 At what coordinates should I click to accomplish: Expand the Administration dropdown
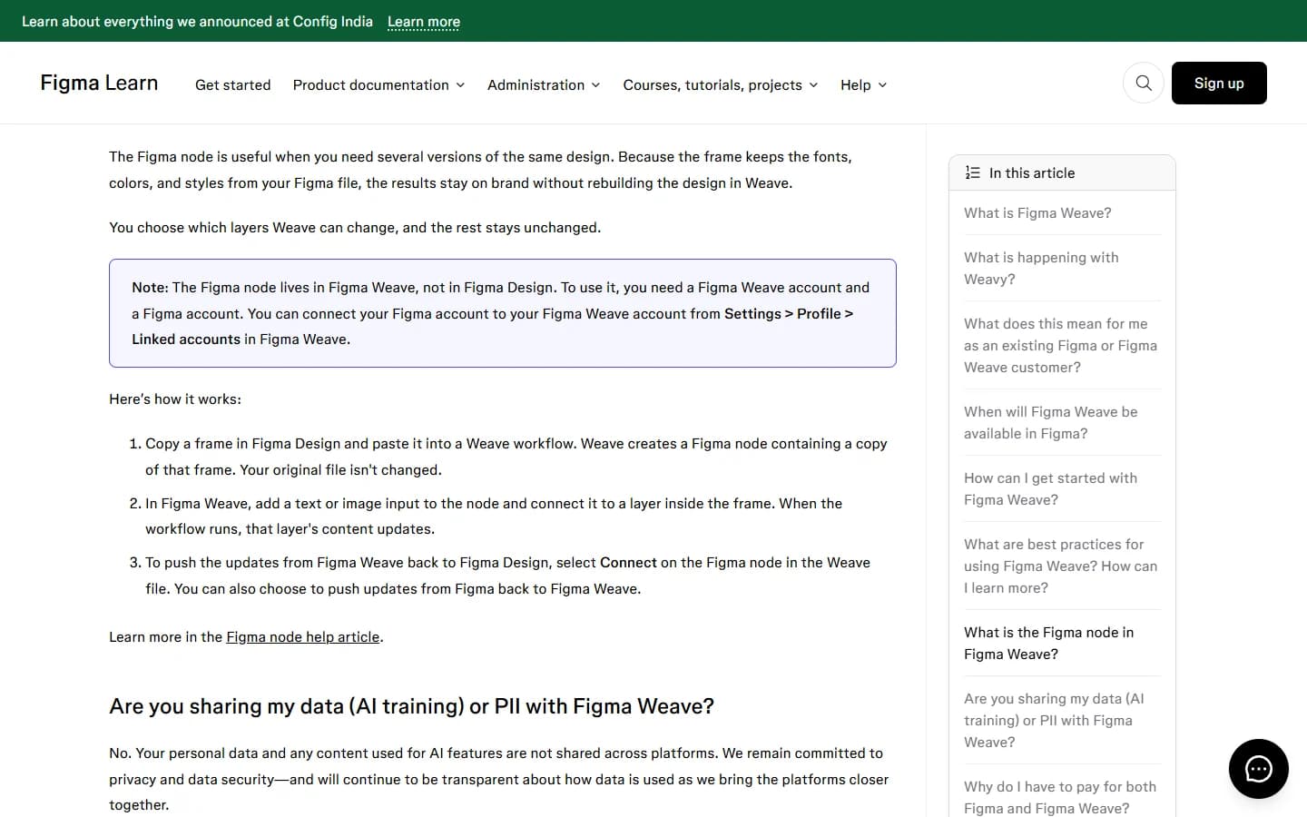point(544,85)
